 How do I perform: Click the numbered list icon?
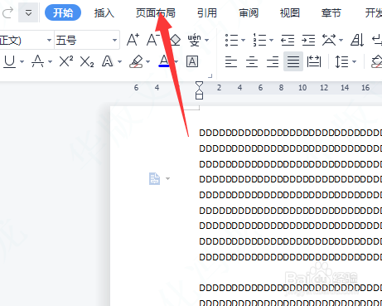(x=259, y=40)
